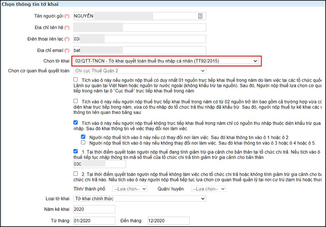This screenshot has width=326, height=227.
Task: Click the 'Địa chỉ liên hệ' input field
Action: point(140,27)
